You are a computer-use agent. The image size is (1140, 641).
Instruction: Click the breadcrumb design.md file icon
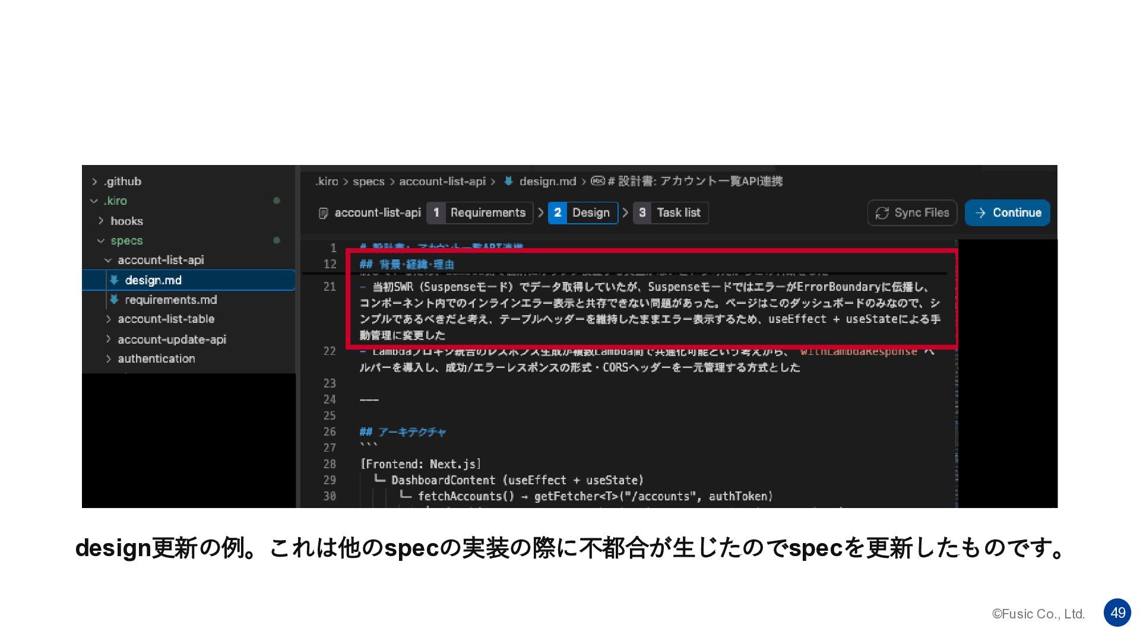tap(508, 181)
